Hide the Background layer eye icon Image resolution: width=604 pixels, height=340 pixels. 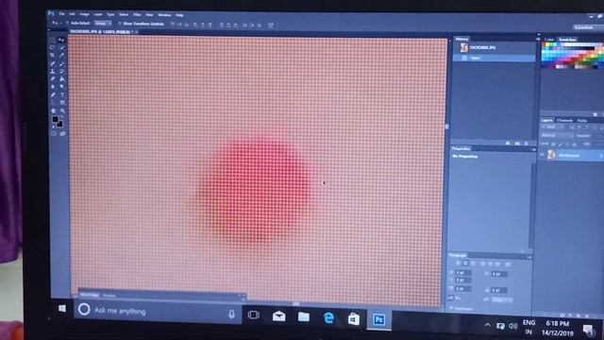[542, 155]
